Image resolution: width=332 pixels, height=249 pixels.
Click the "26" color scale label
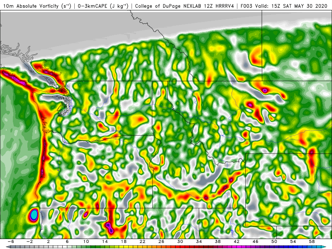pyautogui.click(x=161, y=242)
